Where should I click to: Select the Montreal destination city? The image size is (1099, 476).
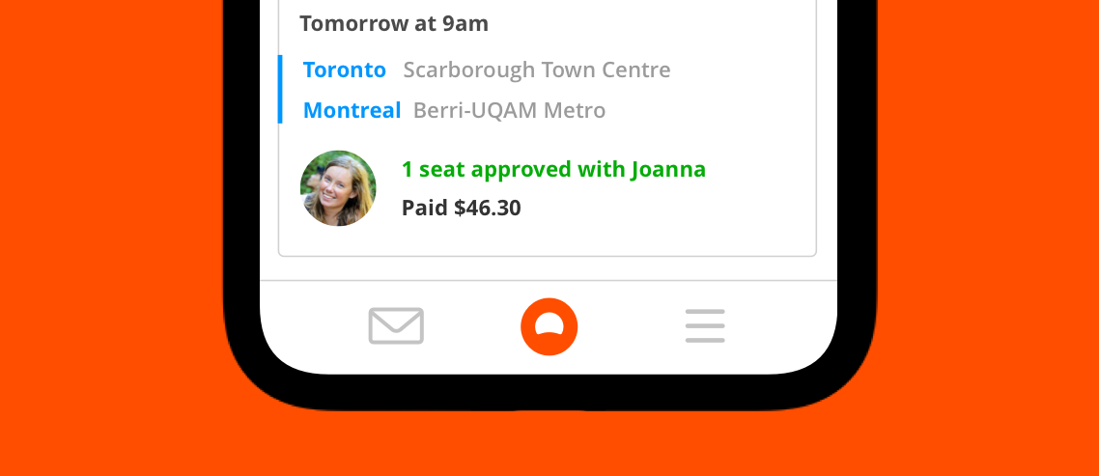coord(352,110)
